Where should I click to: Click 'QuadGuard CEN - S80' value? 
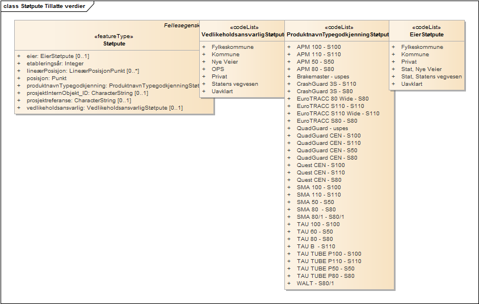327,157
